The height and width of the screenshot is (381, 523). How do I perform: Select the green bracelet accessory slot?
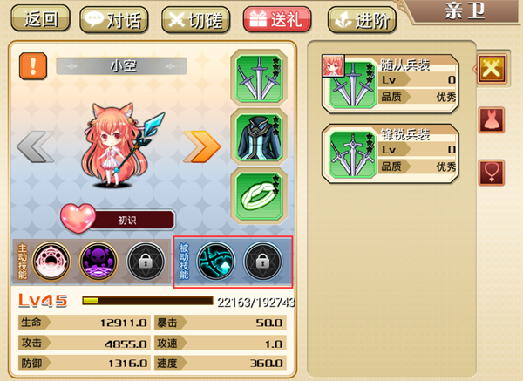pos(259,196)
